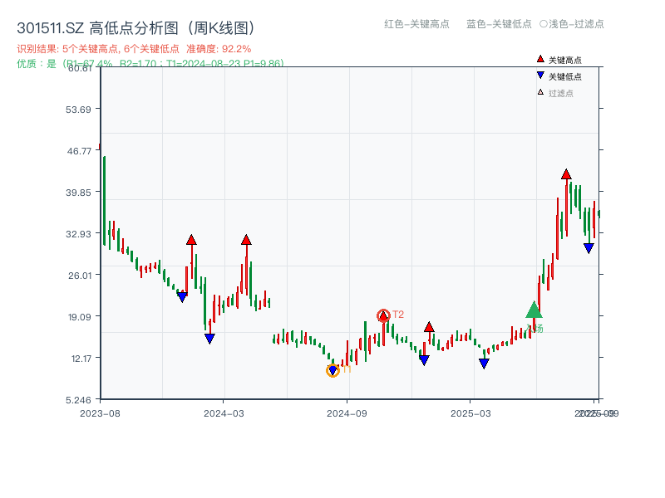Click the blue key-low triangle at the far right
The image size is (665, 498).
tap(588, 246)
